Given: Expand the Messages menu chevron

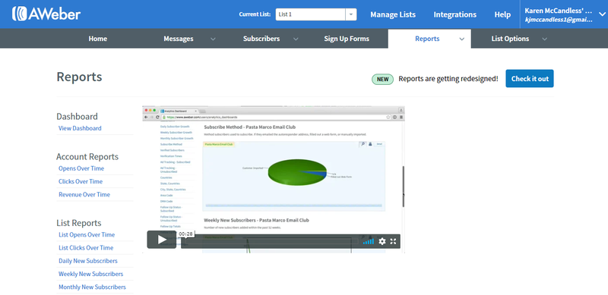Looking at the screenshot, I should point(213,39).
